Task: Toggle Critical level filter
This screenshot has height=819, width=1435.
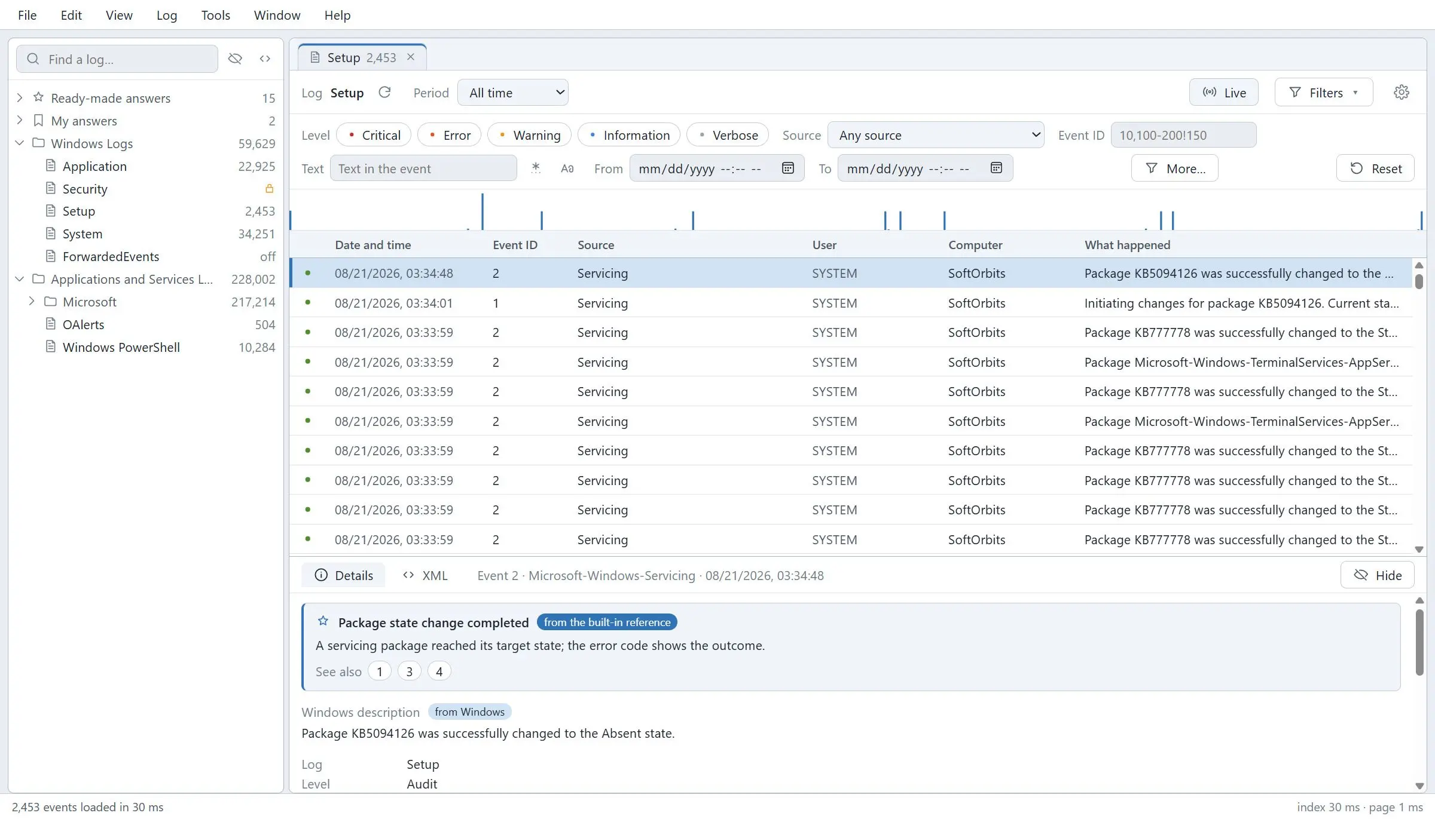Action: coord(374,135)
